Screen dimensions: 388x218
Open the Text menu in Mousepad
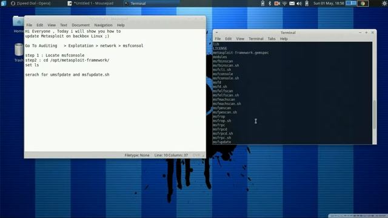(63, 25)
